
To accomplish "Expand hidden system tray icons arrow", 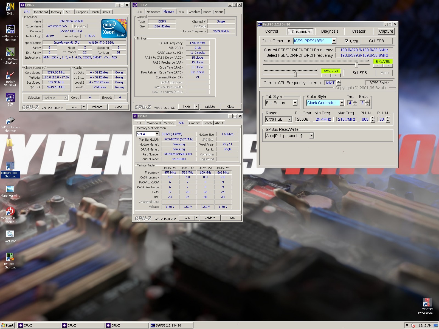I will pos(407,325).
